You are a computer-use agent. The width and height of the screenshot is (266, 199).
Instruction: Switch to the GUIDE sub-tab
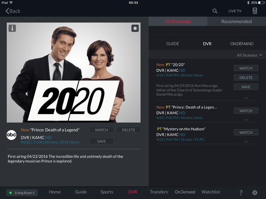(172, 44)
